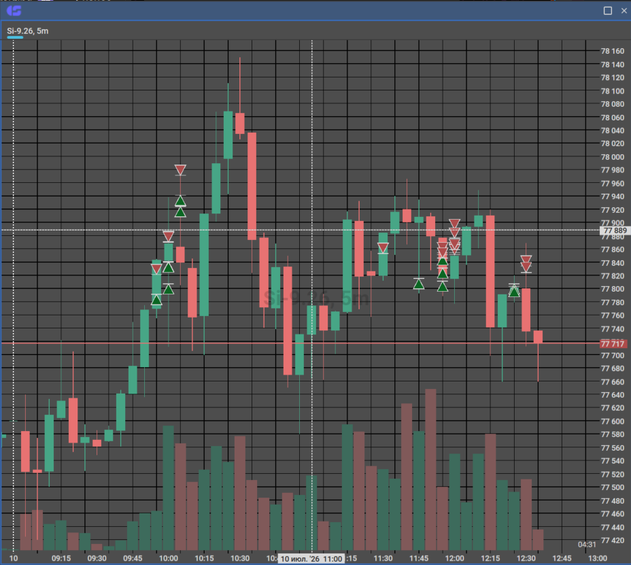This screenshot has width=631, height=565.
Task: Select green buy marker below the 11:45 candle
Action: point(419,284)
